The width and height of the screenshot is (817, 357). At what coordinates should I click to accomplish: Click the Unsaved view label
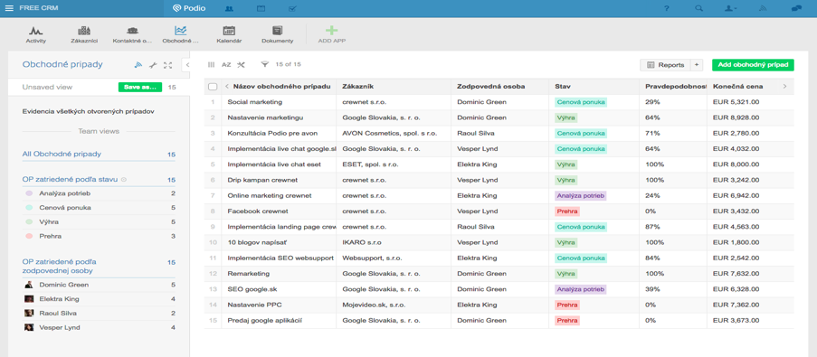point(47,87)
